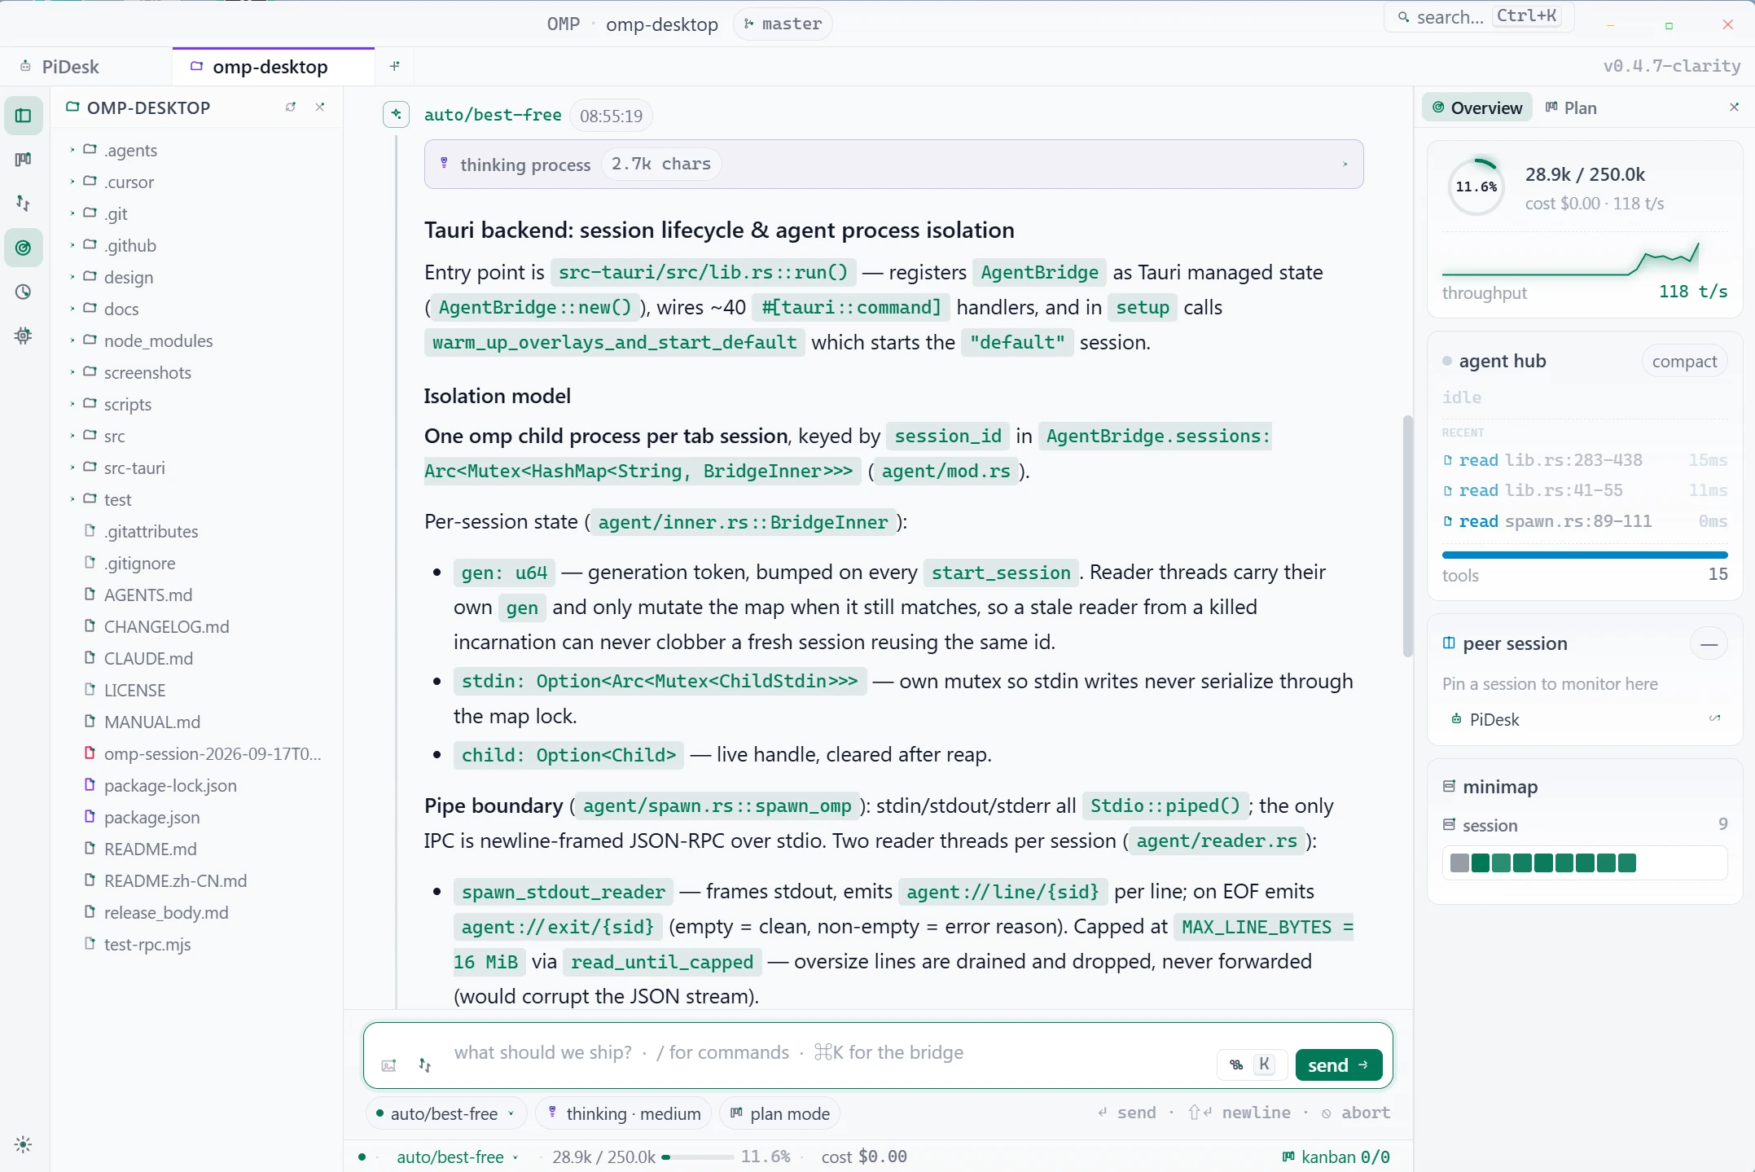Open the PiDesk peer session link icon
The height and width of the screenshot is (1172, 1755).
1714,719
